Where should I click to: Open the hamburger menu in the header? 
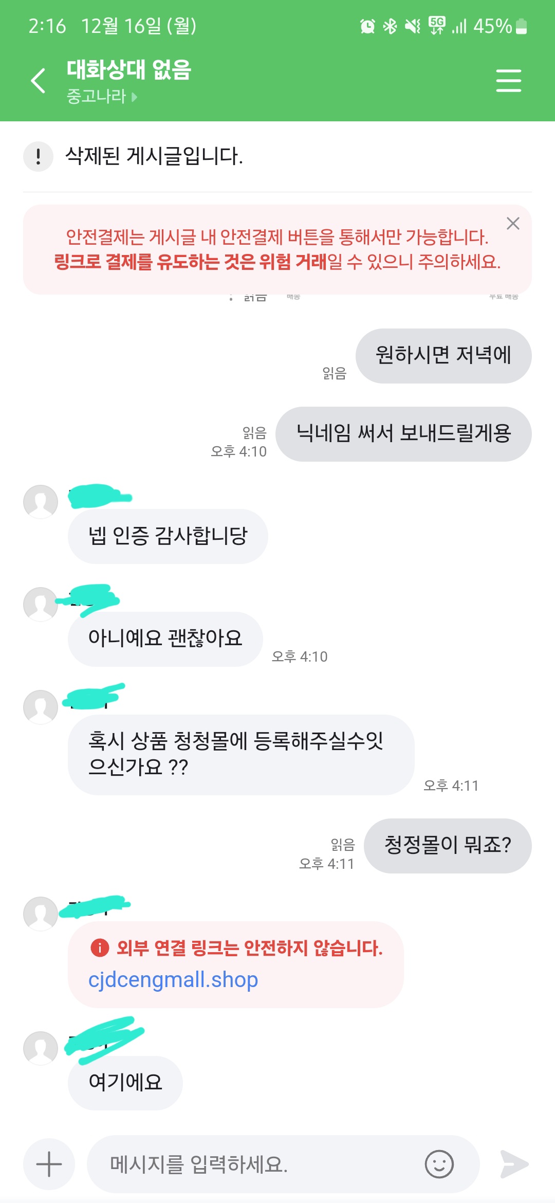508,81
